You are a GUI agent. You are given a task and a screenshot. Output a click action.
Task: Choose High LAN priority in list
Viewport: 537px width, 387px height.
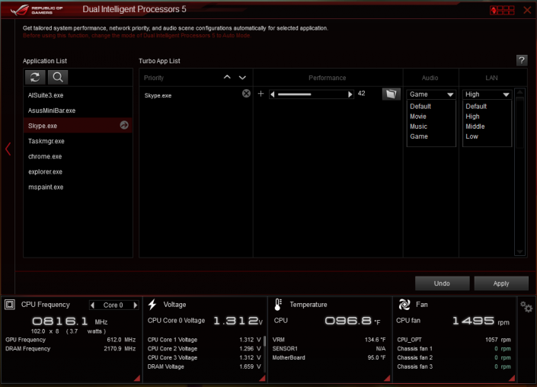pos(472,117)
